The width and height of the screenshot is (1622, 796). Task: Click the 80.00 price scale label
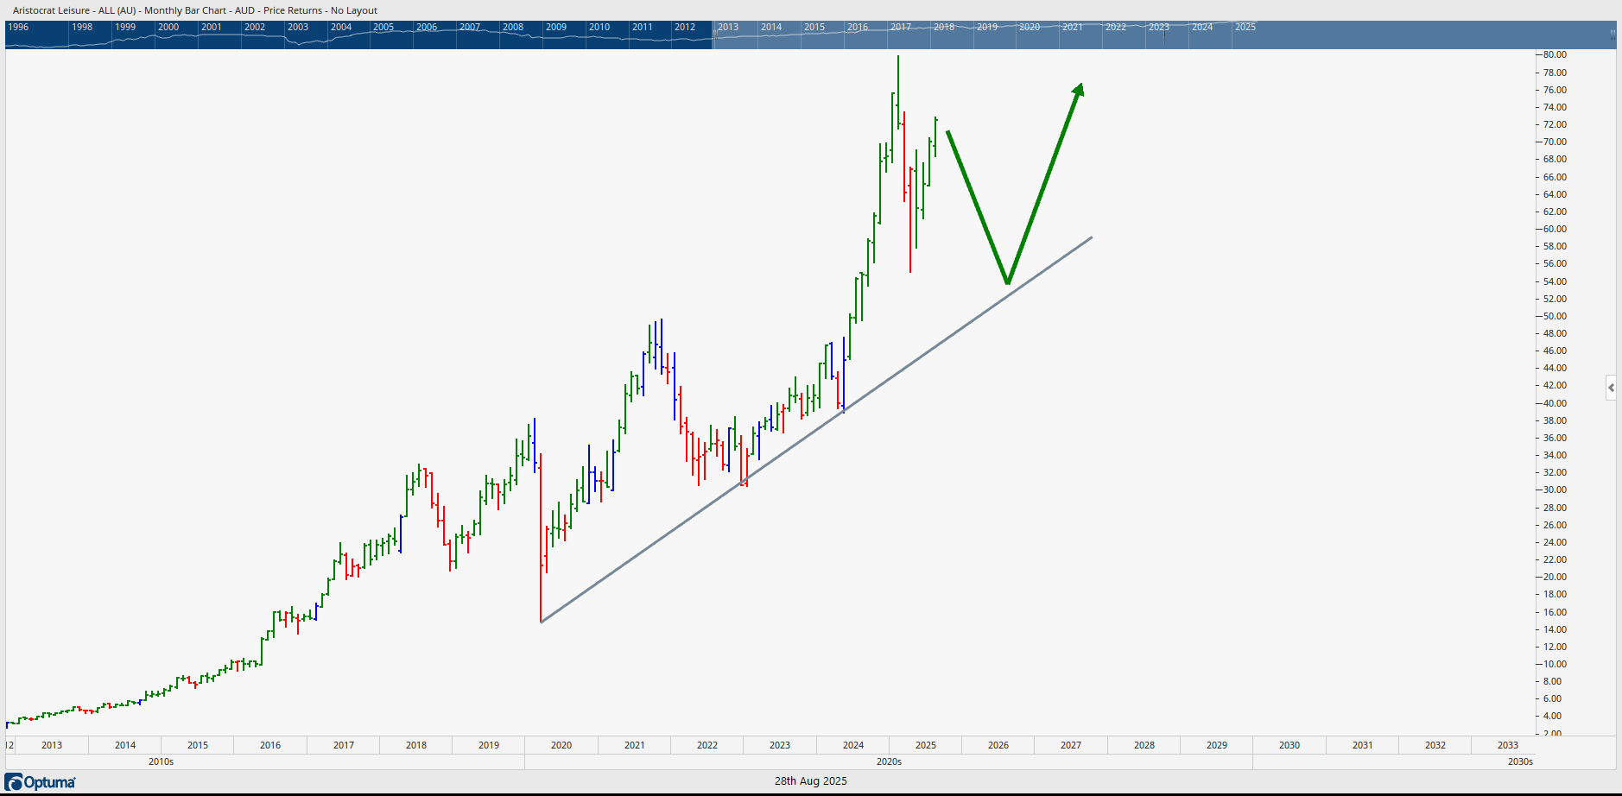coord(1555,54)
